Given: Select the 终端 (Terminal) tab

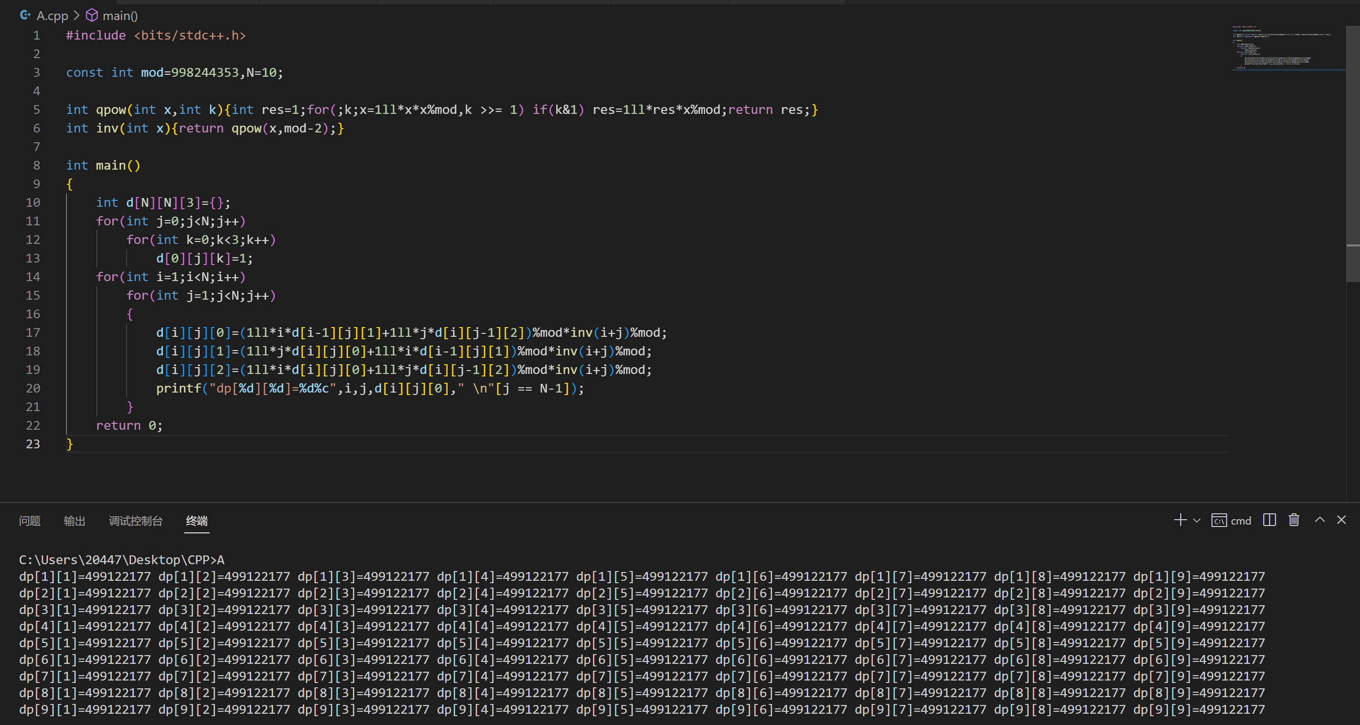Looking at the screenshot, I should (197, 521).
